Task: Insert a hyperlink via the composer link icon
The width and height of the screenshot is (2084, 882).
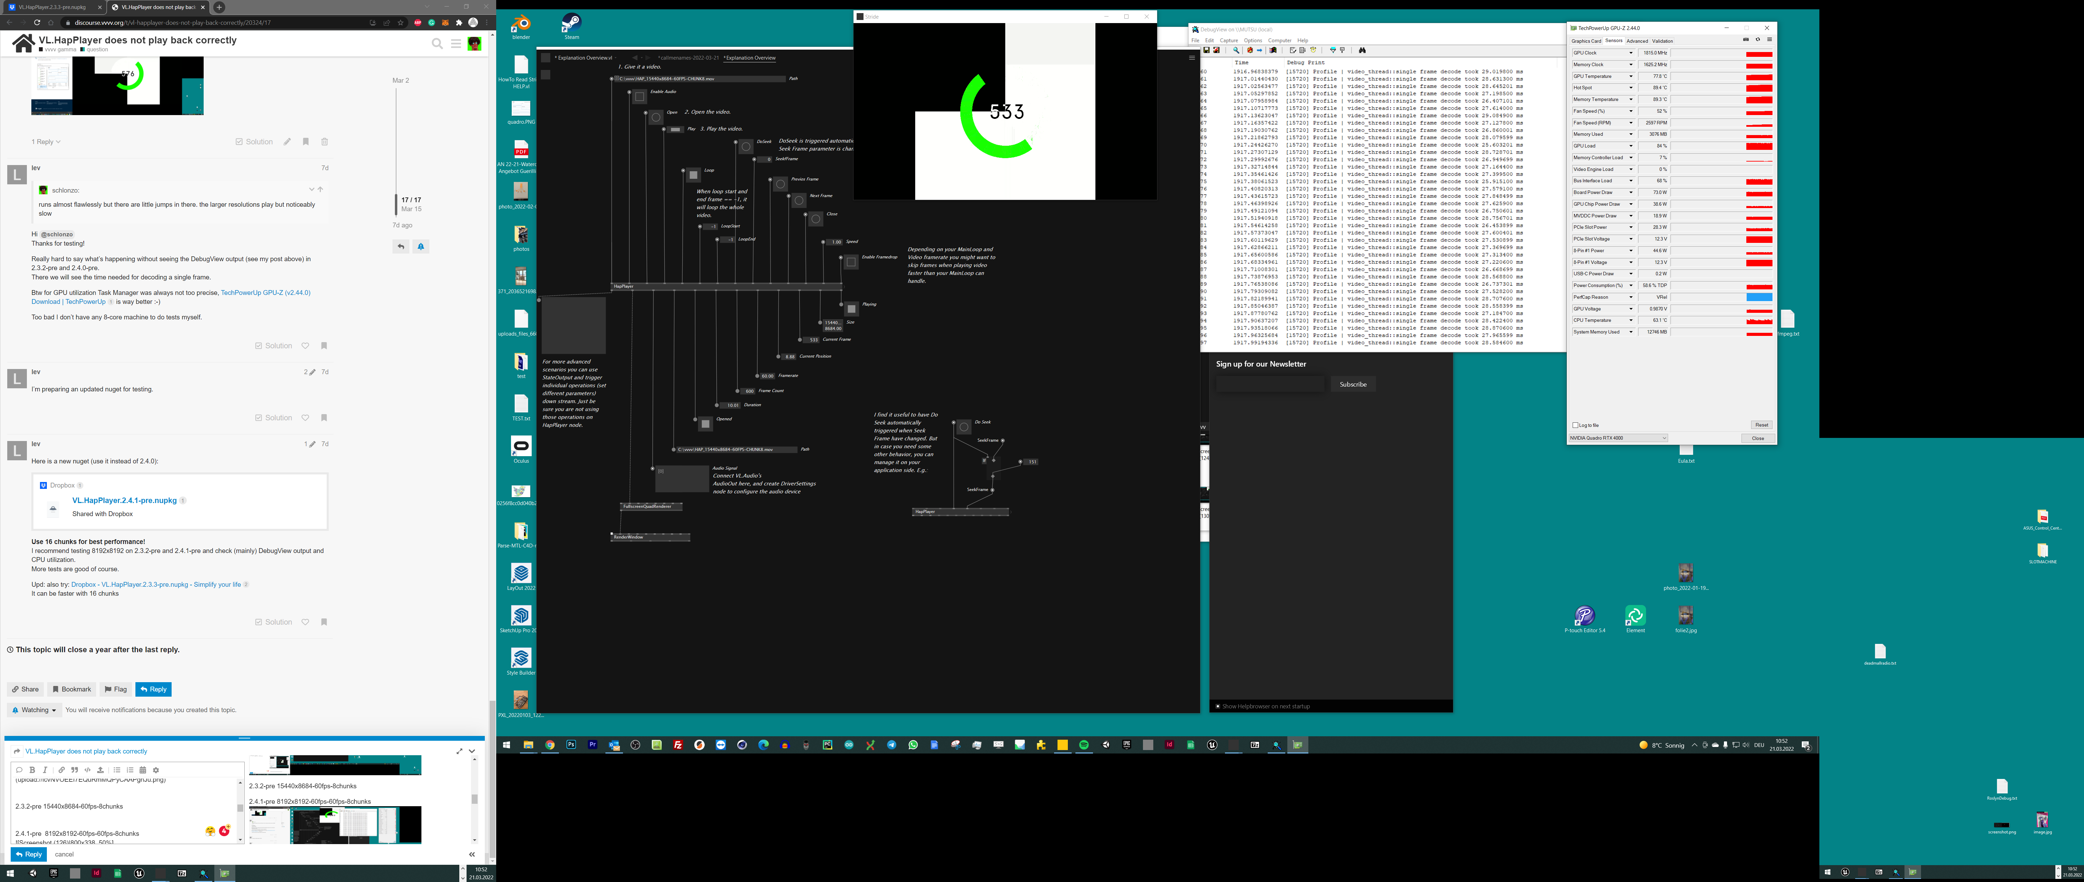Action: [61, 770]
